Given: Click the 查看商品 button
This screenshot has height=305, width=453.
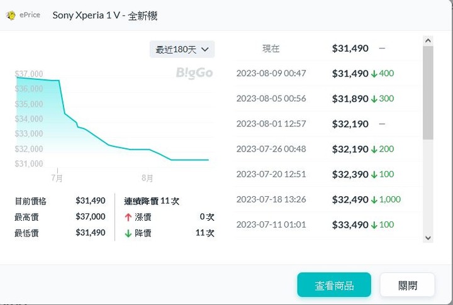Looking at the screenshot, I should click(334, 285).
